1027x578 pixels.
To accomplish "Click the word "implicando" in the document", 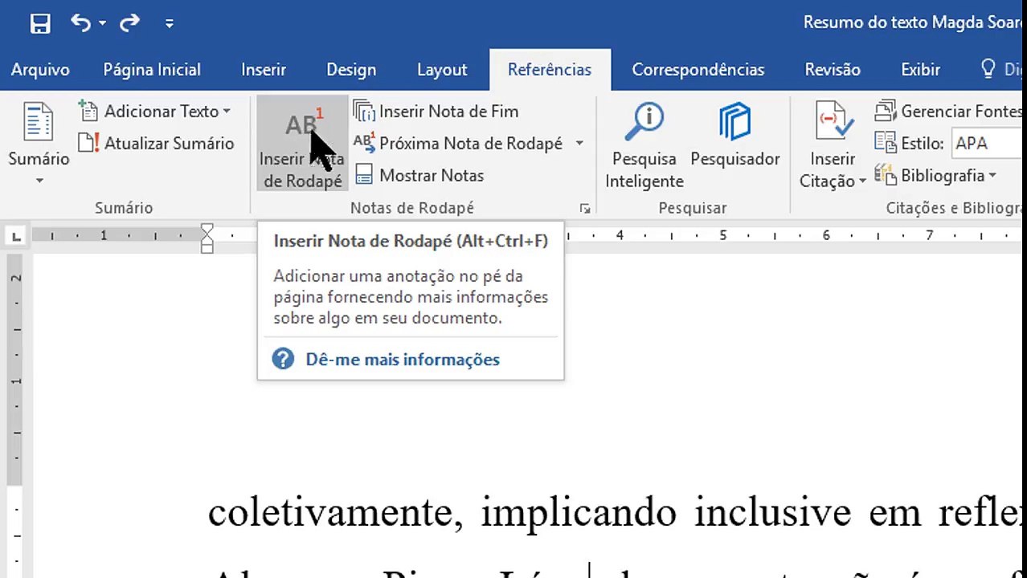I will (579, 513).
